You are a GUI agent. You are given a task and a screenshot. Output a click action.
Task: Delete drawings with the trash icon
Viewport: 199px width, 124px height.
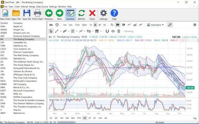119,31
